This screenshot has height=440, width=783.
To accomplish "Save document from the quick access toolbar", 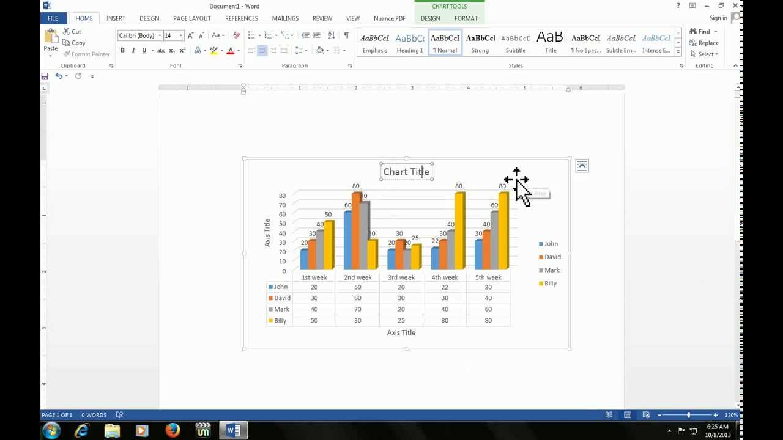I will 45,76.
